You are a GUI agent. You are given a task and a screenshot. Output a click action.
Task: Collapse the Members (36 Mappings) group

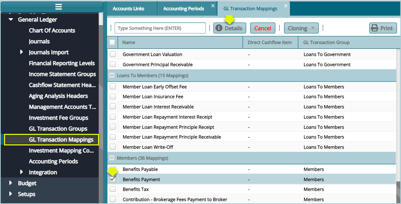click(112, 158)
